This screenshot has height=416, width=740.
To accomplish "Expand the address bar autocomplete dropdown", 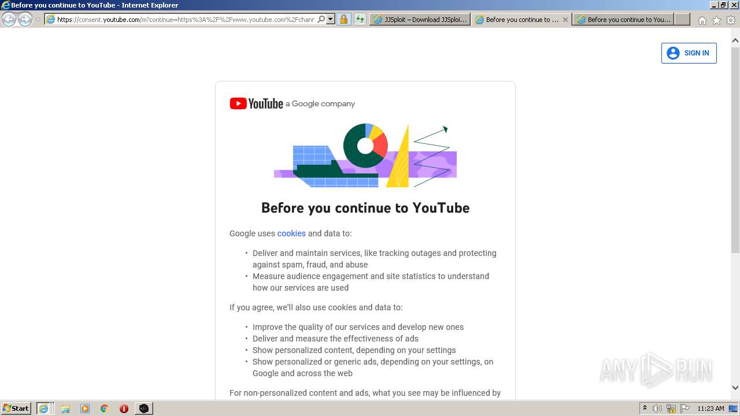I will (331, 20).
